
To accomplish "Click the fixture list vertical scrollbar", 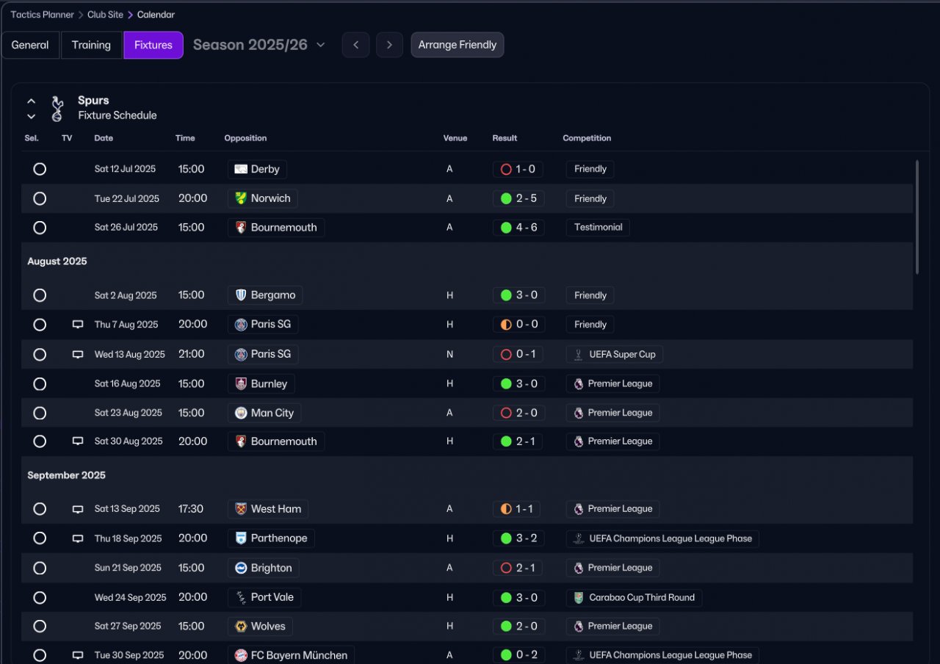I will pos(917,217).
